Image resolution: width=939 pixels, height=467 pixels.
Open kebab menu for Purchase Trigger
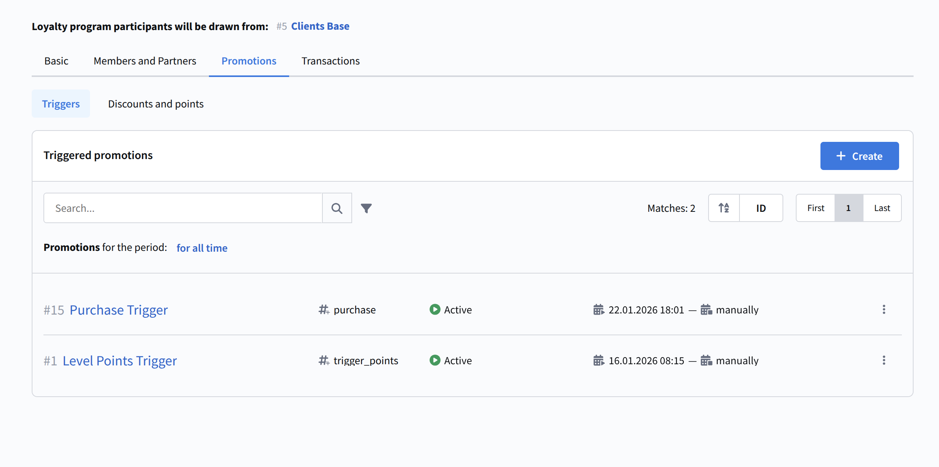tap(883, 310)
